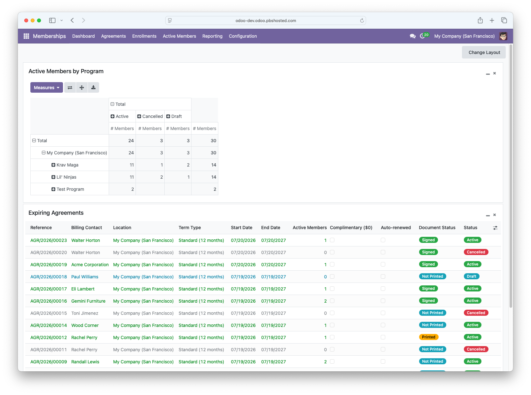
Task: Open the Reporting menu
Action: click(x=212, y=36)
